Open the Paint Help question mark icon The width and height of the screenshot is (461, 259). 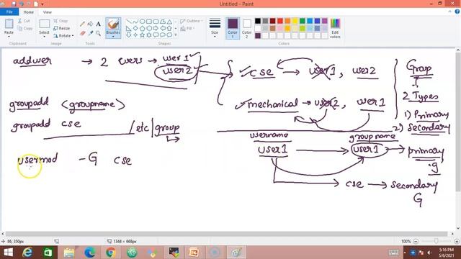[457, 12]
